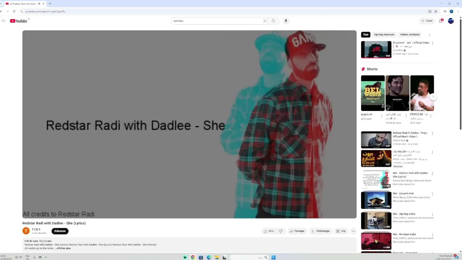The image size is (462, 260).
Task: Open options for DJ KILLER video
Action: coord(432,152)
